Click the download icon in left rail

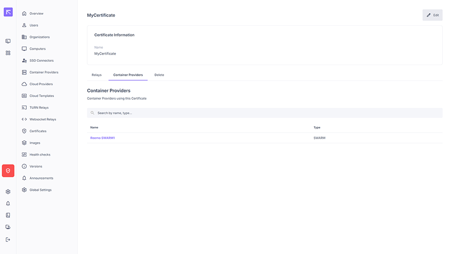tap(8, 227)
